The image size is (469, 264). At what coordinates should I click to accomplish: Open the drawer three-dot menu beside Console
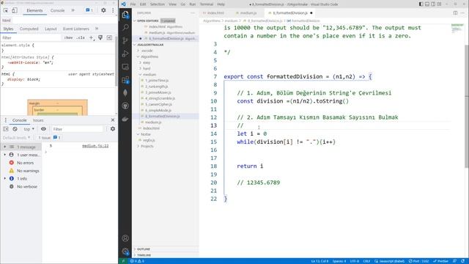(x=5, y=120)
